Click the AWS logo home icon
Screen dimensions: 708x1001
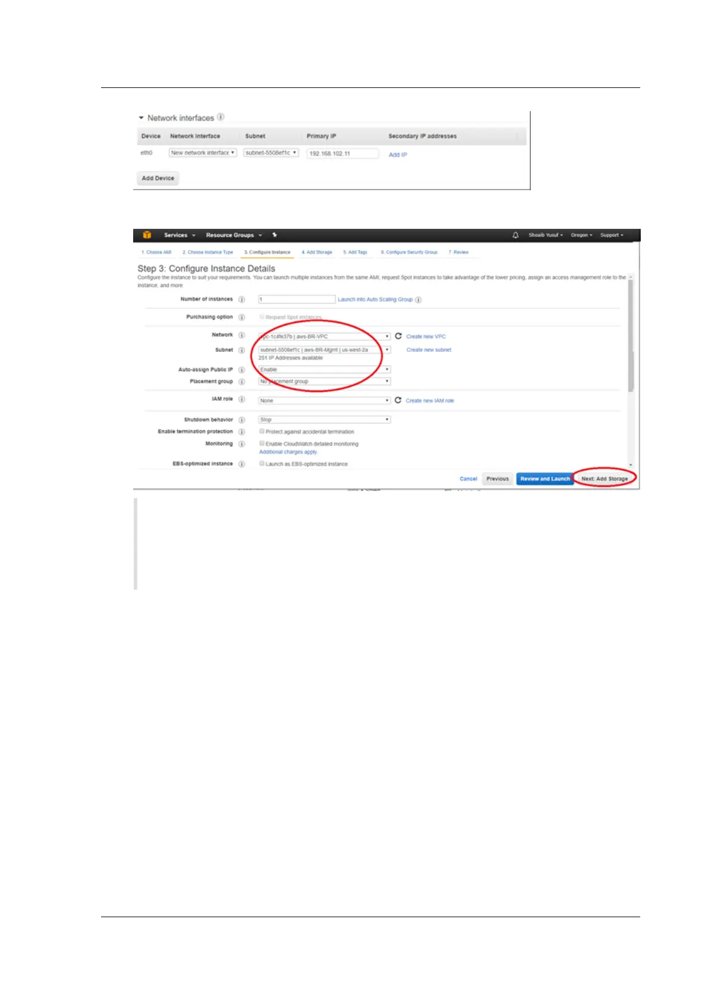click(147, 235)
